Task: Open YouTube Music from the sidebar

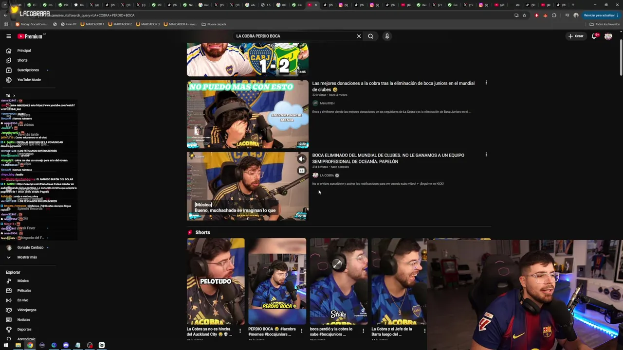Action: click(x=29, y=80)
